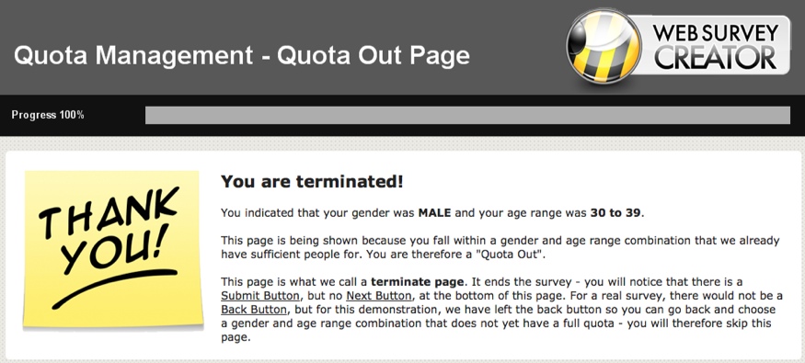Image resolution: width=805 pixels, height=363 pixels.
Task: Click the black underline stroke on sticky note
Action: [x=113, y=289]
